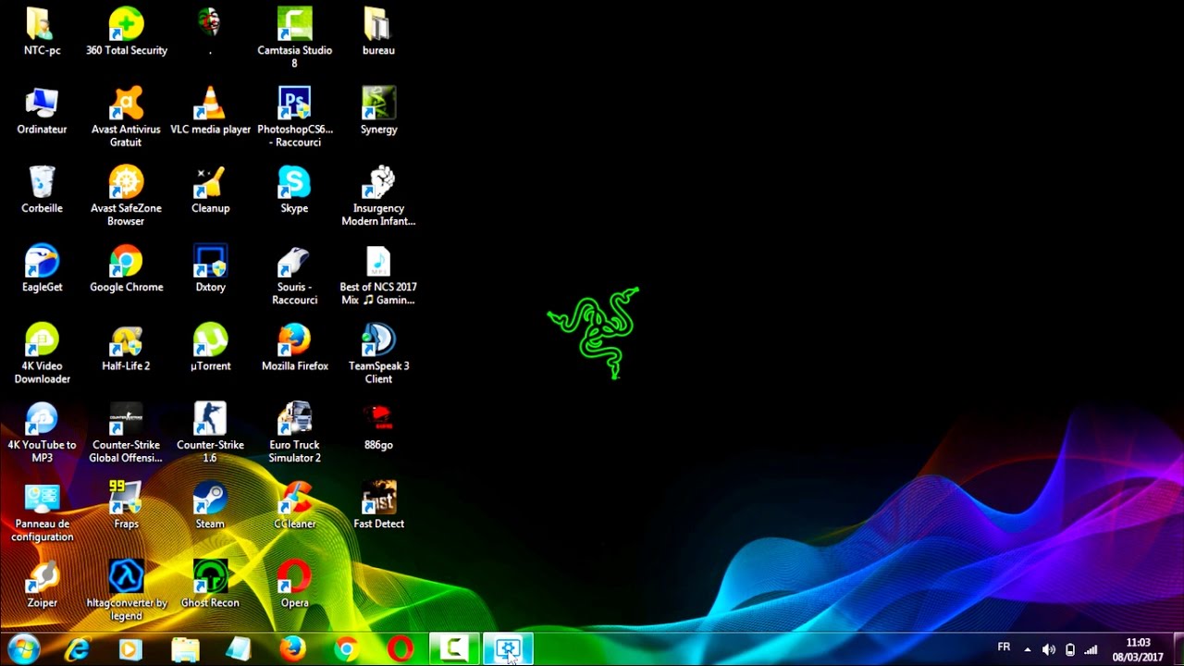Select the Counter-Strike 1.6 shortcut
Screen dimensions: 1184x666
pos(210,433)
